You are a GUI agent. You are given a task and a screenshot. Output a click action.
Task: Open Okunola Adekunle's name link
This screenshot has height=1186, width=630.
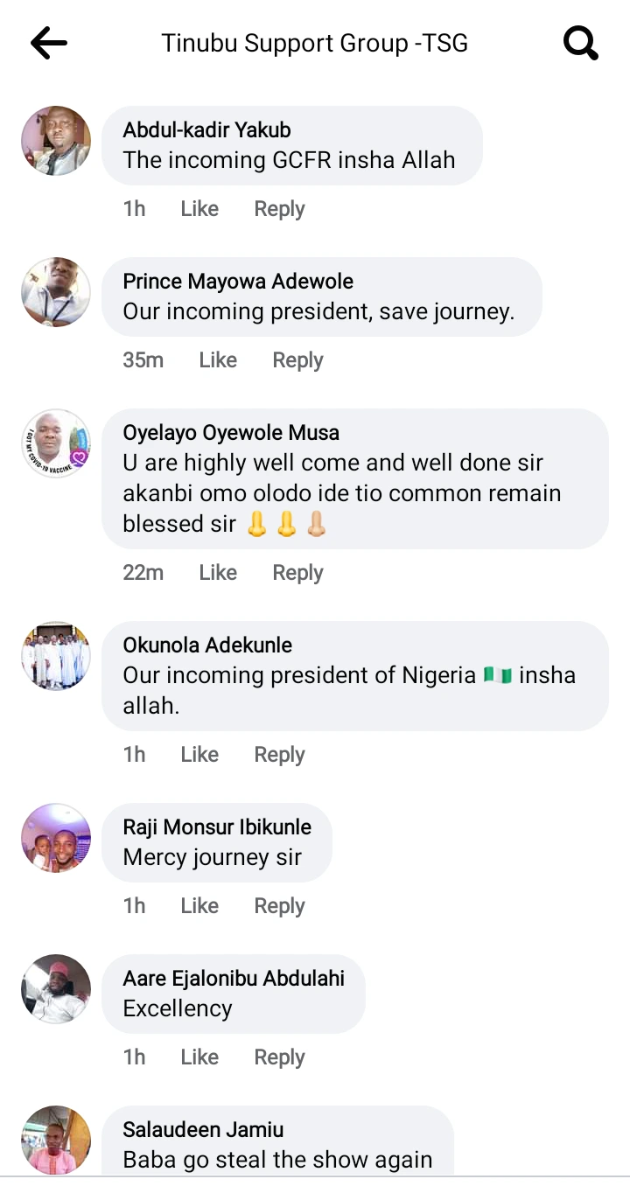click(x=207, y=645)
